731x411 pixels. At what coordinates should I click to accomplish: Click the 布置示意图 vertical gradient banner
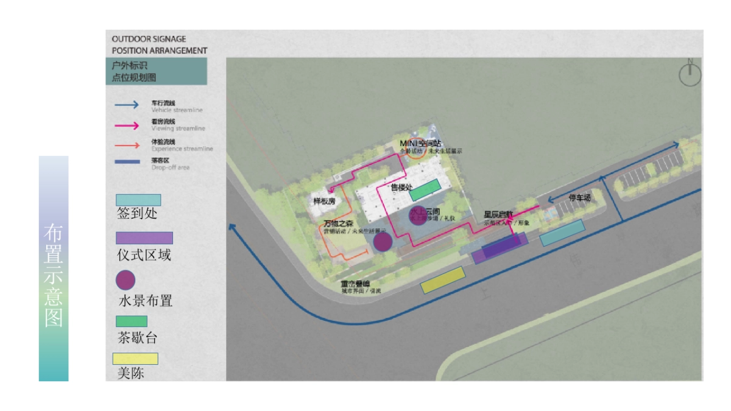coord(54,269)
